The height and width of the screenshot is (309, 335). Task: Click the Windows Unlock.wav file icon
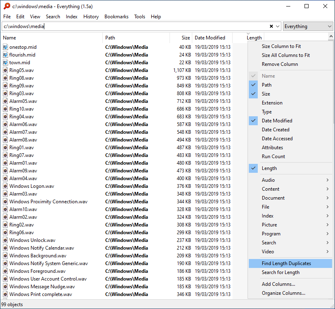click(5, 240)
